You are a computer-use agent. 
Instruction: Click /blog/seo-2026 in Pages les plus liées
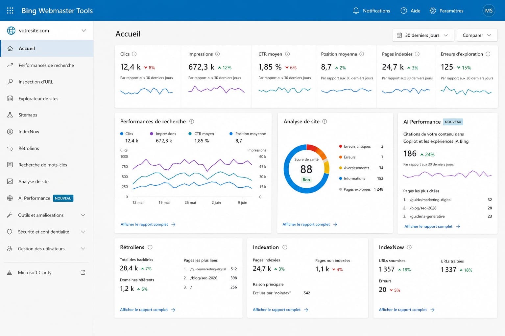(x=204, y=278)
